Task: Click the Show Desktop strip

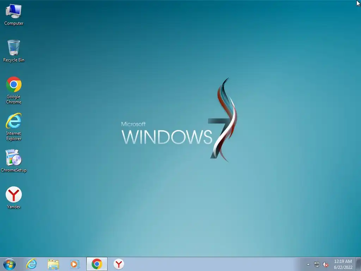Action: (x=359, y=264)
